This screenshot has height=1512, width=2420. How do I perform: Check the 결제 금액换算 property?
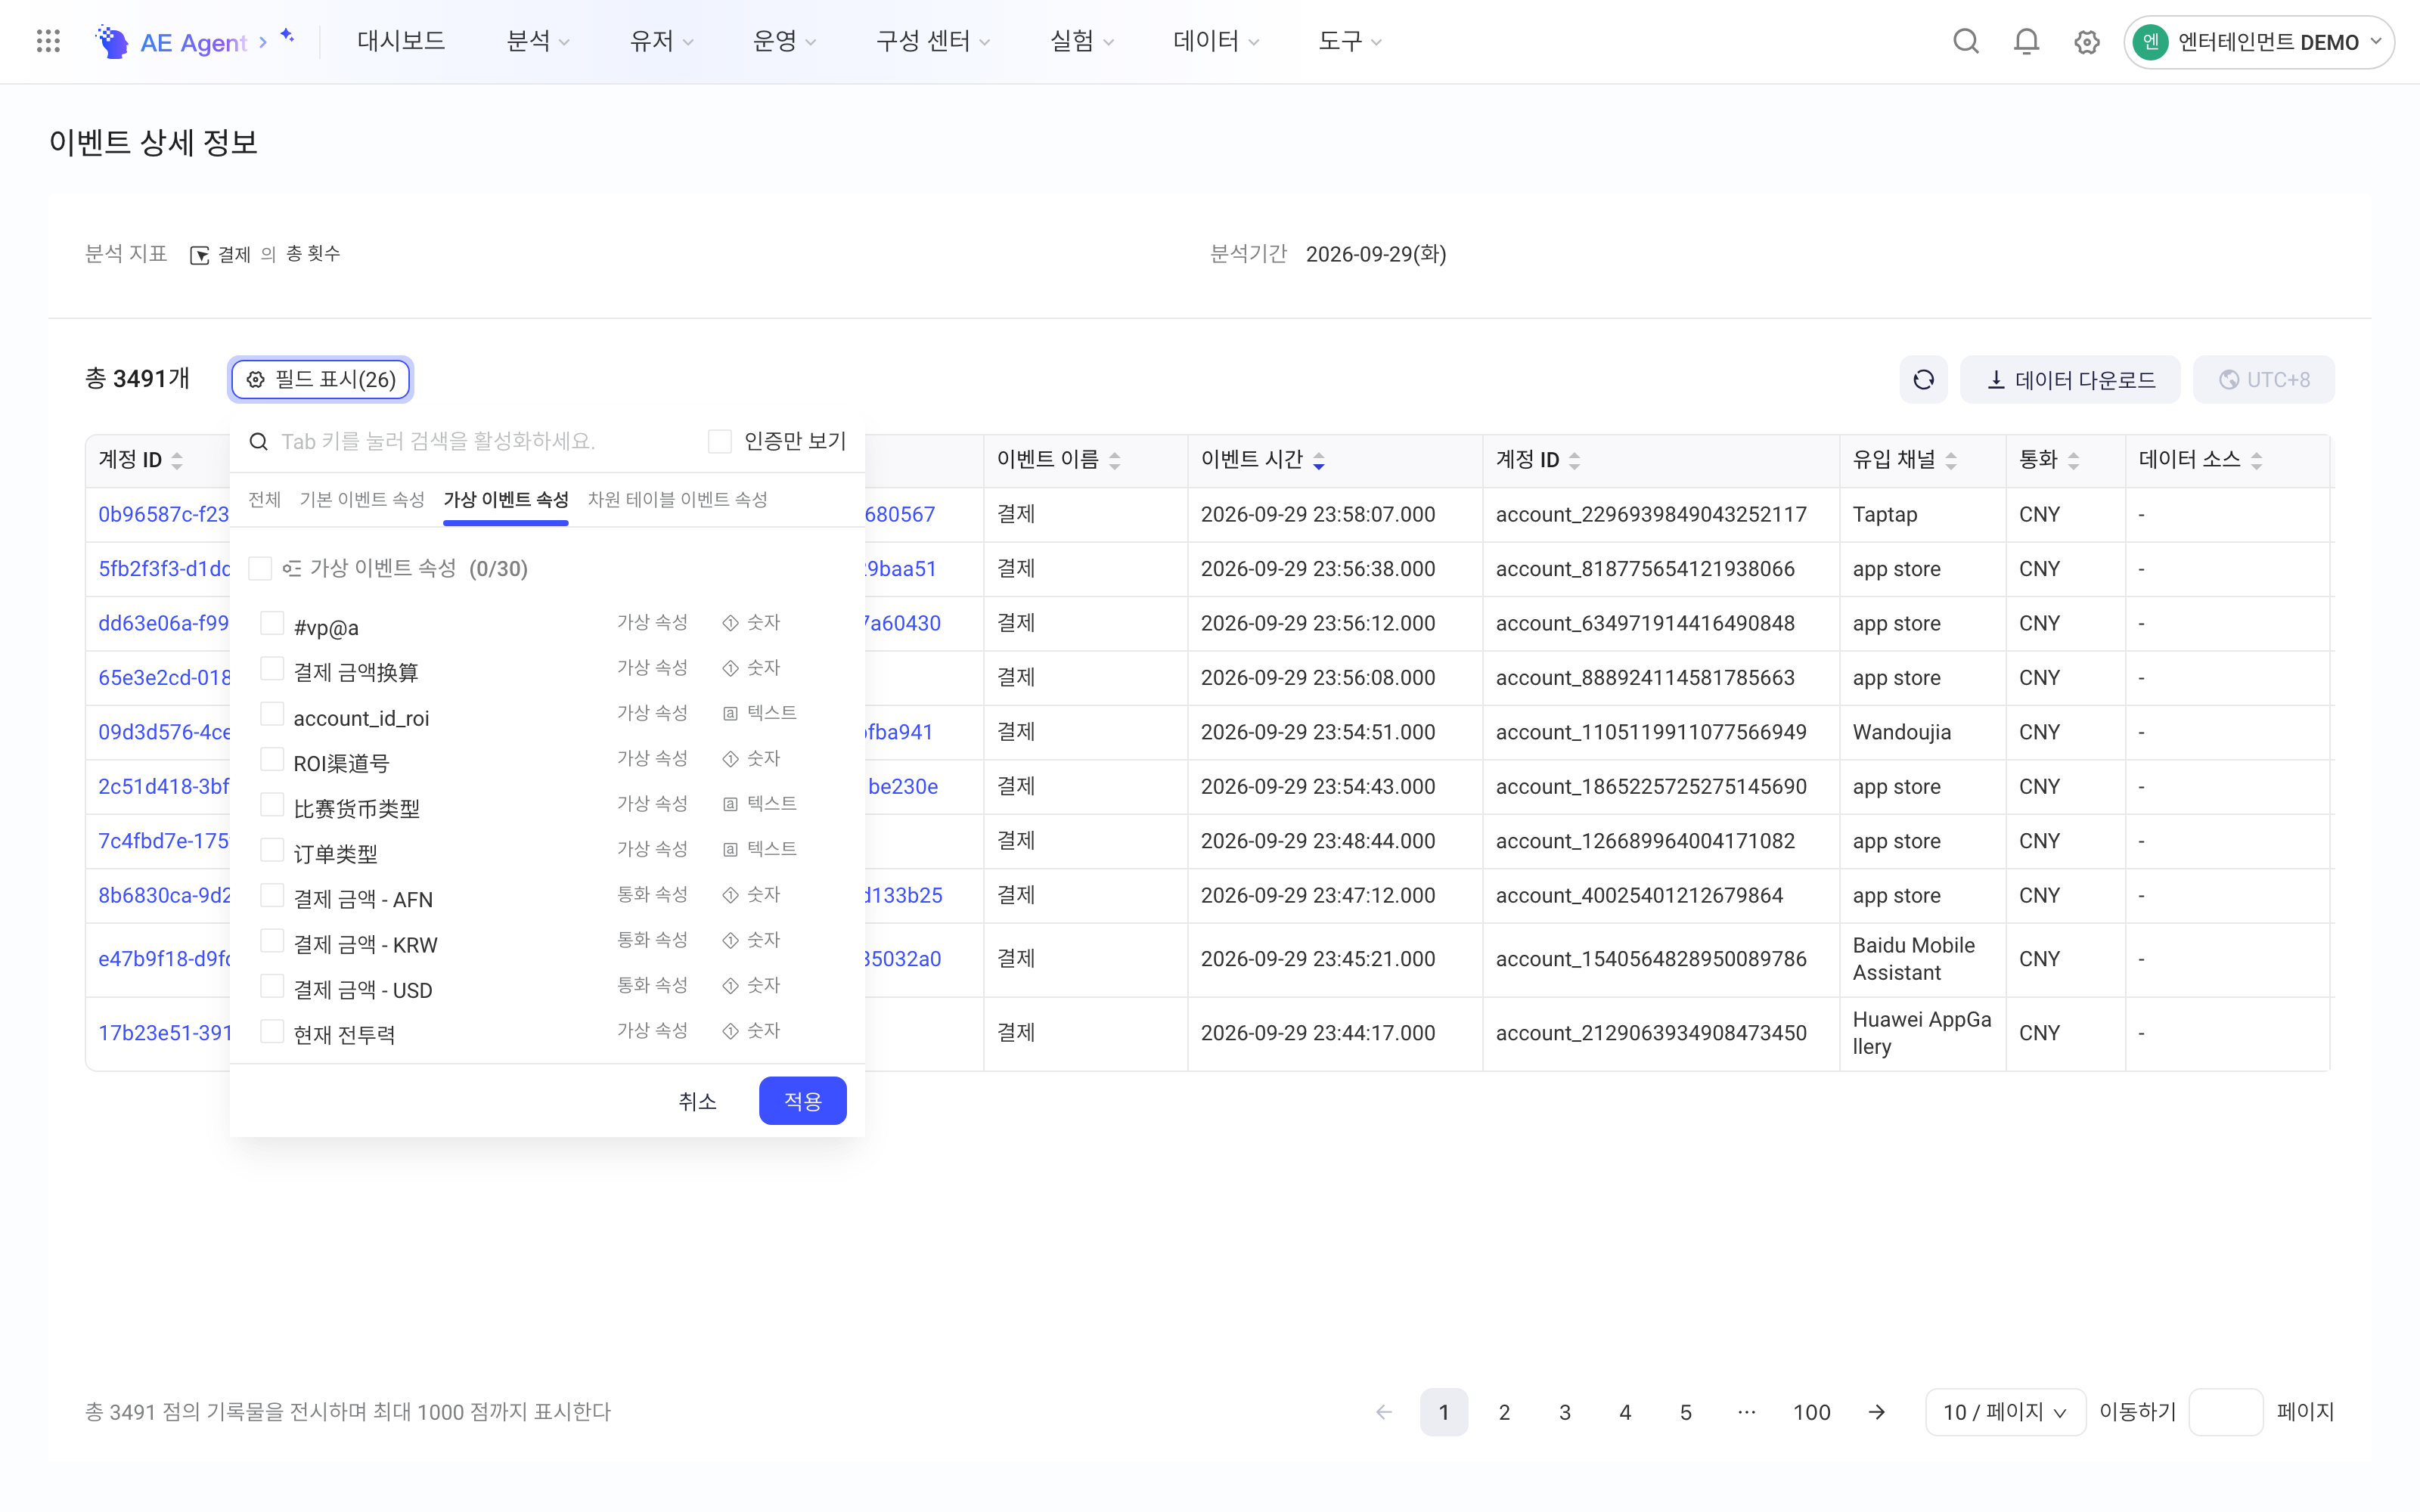coord(272,668)
